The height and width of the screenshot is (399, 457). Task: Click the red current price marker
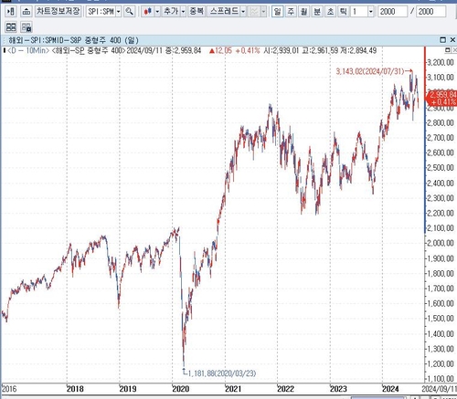coord(441,99)
